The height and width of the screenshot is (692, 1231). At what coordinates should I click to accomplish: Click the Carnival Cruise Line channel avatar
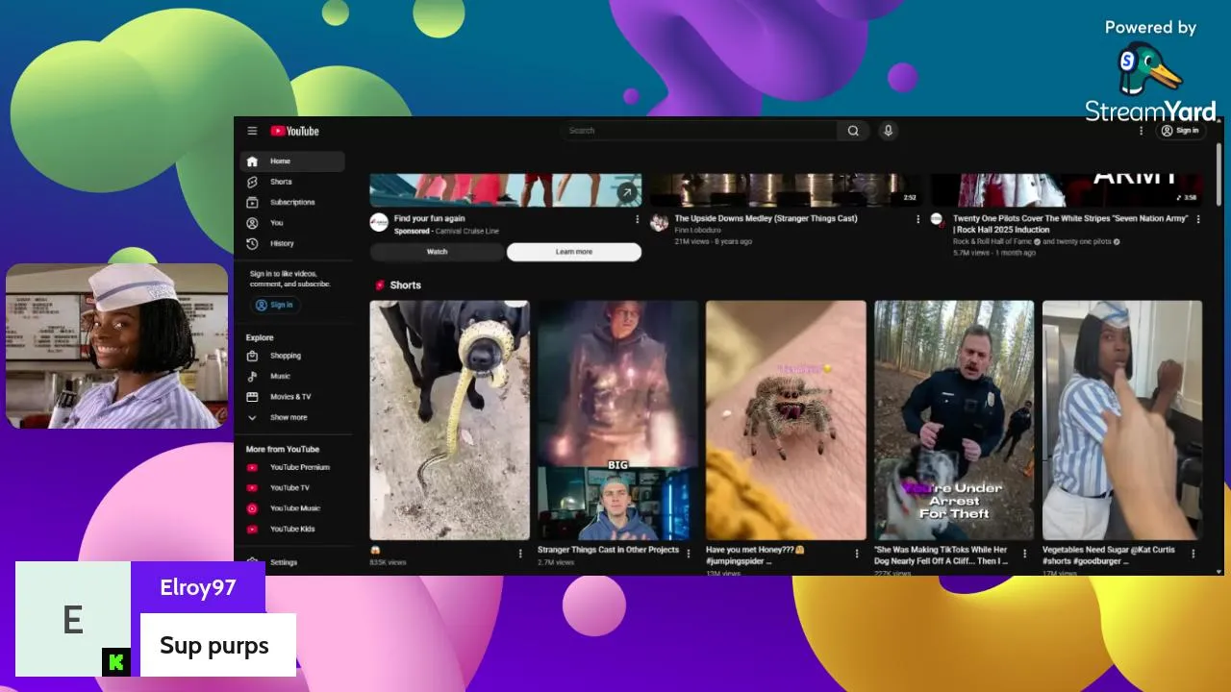[x=379, y=222]
